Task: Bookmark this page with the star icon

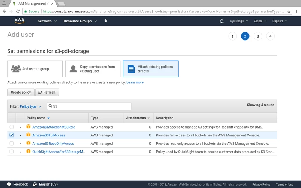Action: 289,11
